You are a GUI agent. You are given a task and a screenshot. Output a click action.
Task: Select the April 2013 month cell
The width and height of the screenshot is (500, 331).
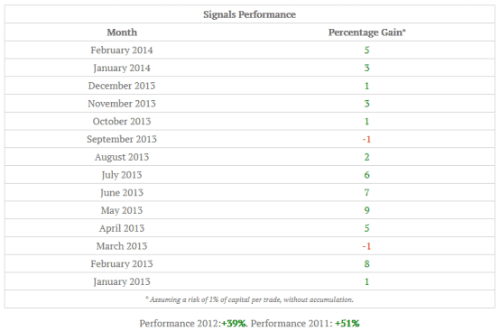122,228
